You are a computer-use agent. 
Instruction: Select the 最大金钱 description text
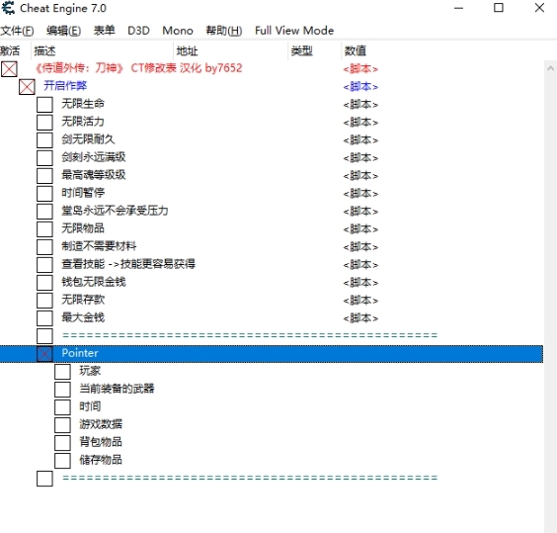click(83, 317)
